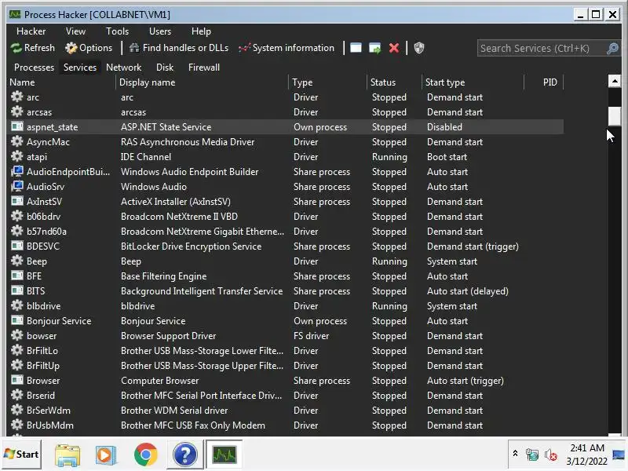Select the AxInstSV service icon
This screenshot has width=628, height=471.
(x=16, y=201)
